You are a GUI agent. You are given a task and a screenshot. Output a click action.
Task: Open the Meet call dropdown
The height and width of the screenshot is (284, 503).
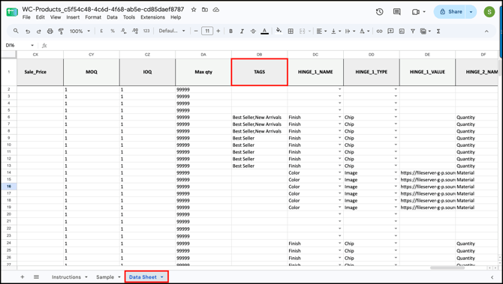point(424,12)
